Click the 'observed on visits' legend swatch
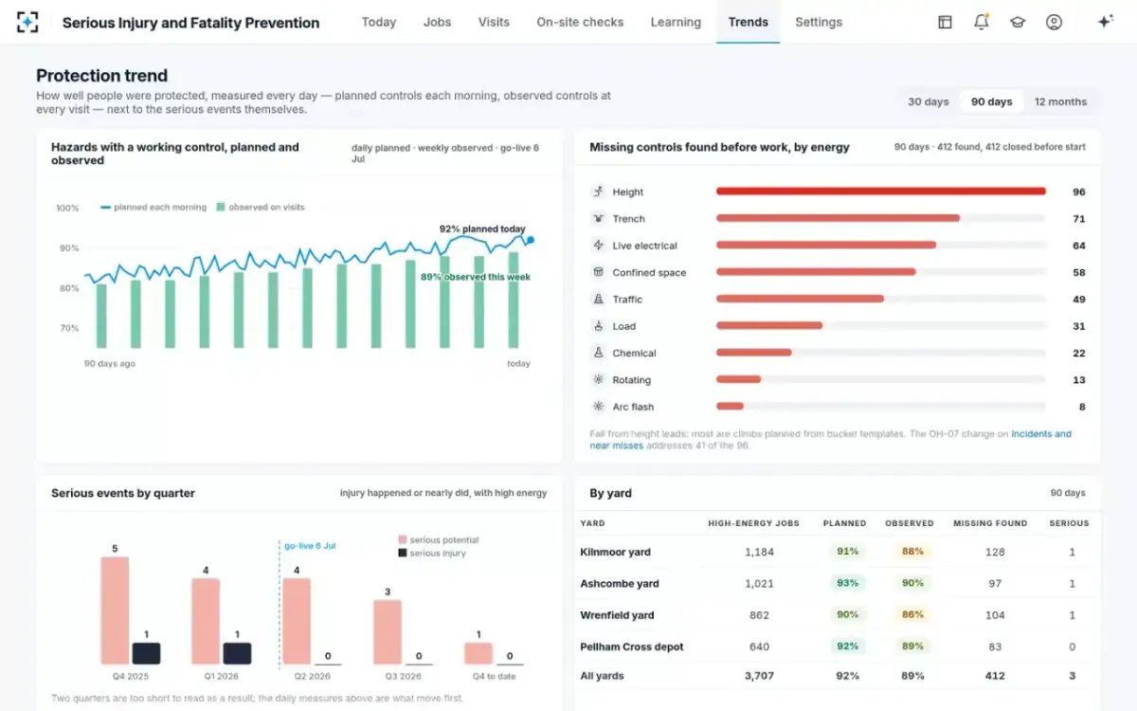The height and width of the screenshot is (711, 1137). [221, 207]
